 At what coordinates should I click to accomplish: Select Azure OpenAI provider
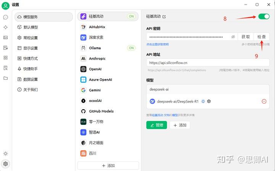(x=108, y=79)
